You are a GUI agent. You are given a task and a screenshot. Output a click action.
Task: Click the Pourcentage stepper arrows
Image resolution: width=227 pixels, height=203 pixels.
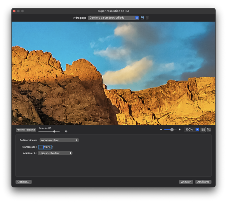tap(52, 147)
